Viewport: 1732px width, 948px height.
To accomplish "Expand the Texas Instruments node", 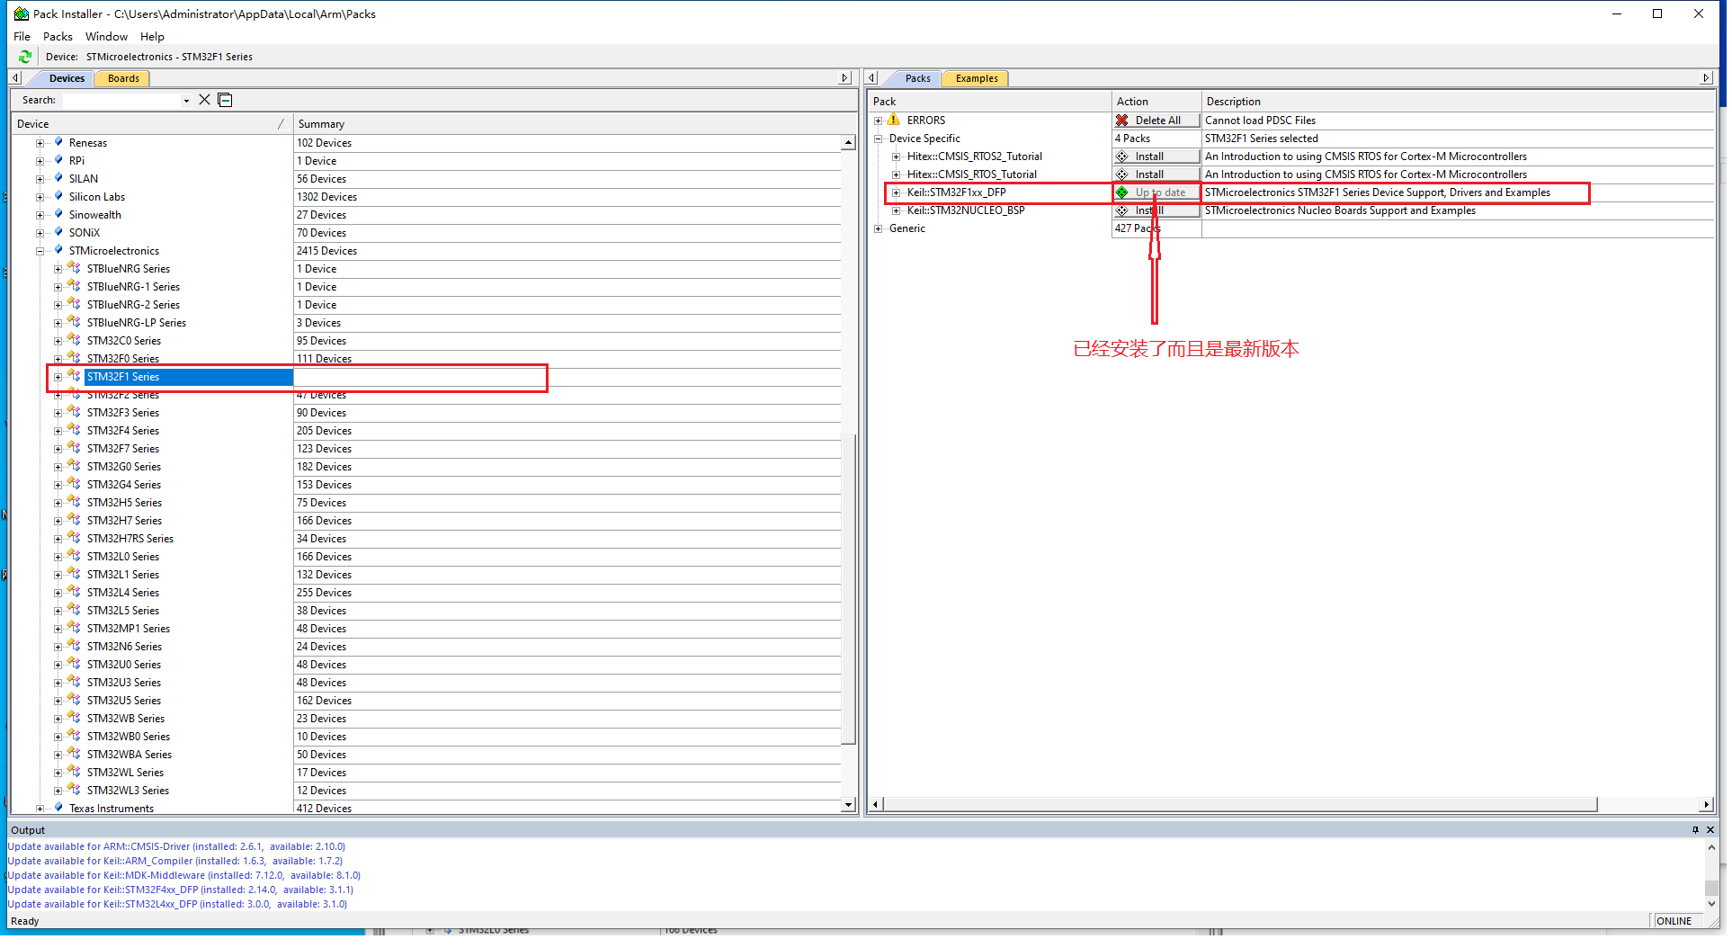I will (40, 809).
